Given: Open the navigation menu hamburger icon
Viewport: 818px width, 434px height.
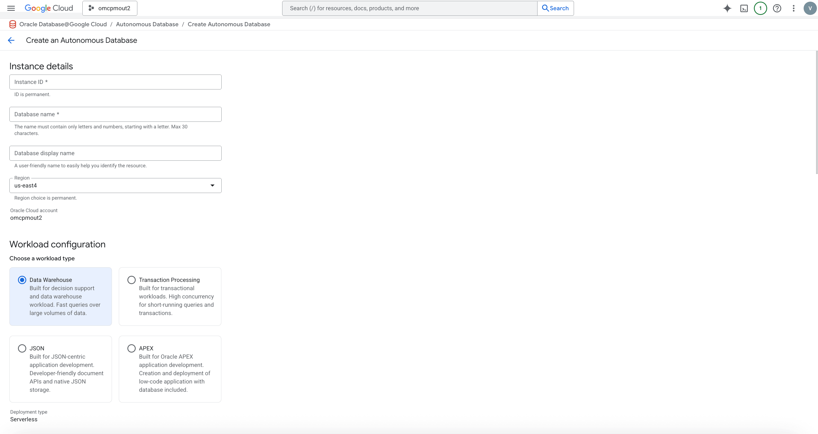Looking at the screenshot, I should point(11,8).
